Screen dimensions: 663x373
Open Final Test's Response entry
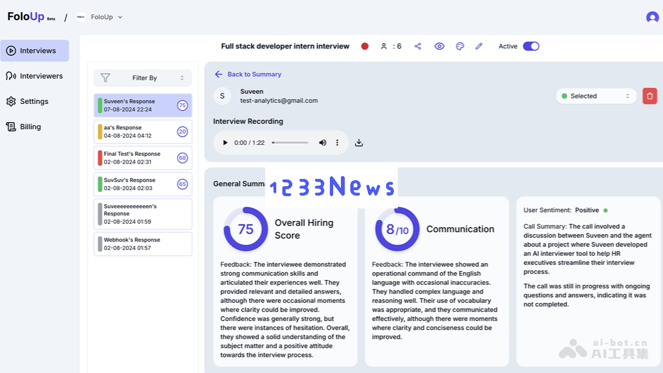(143, 158)
